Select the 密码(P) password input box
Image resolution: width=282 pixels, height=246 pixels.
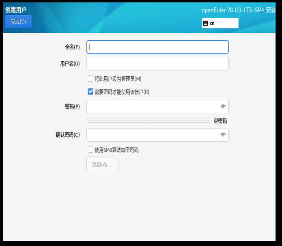pos(152,106)
